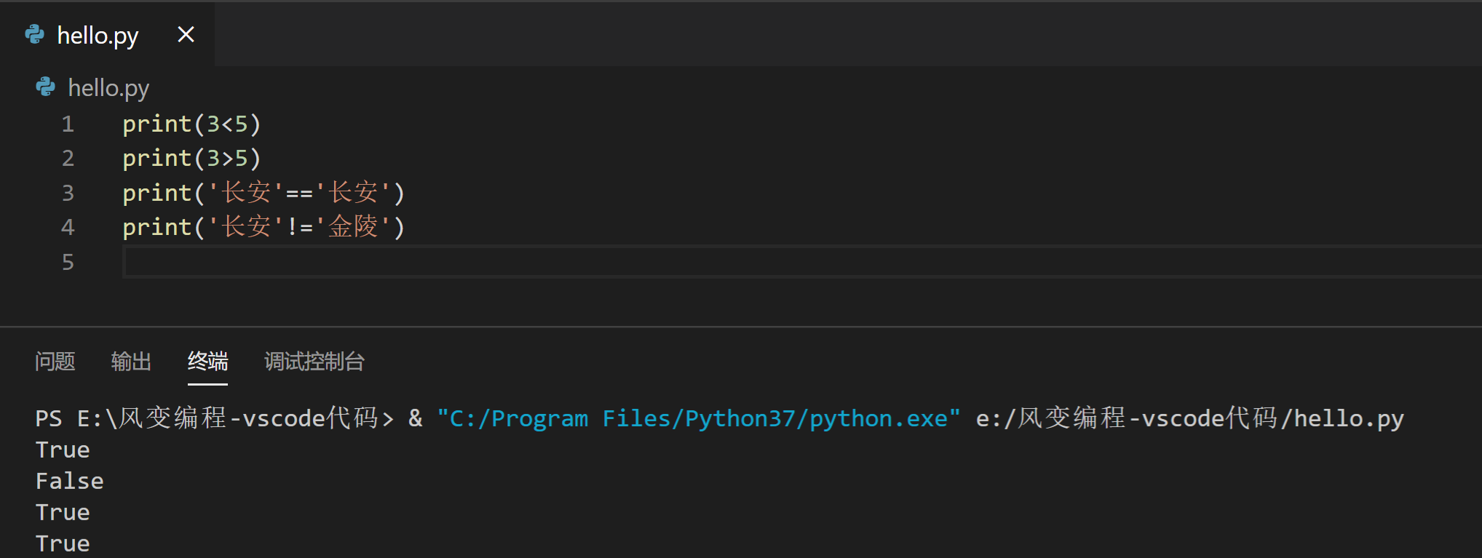This screenshot has height=558, width=1482.
Task: Click line number 5 in the gutter
Action: click(68, 262)
